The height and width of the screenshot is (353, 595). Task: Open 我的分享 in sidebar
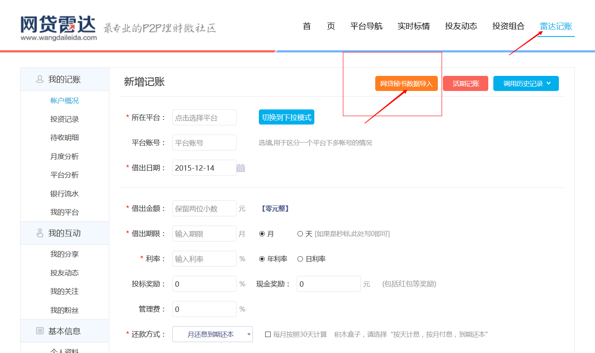point(65,254)
